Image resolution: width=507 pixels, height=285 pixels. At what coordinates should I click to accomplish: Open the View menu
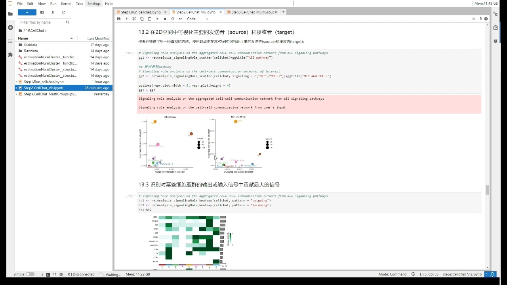[x=42, y=4]
